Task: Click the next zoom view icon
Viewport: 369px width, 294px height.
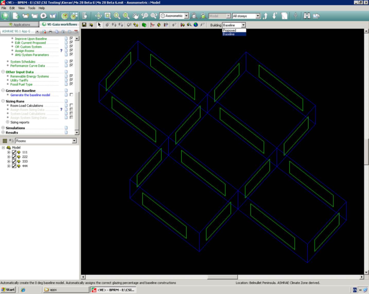Action: 154,16
